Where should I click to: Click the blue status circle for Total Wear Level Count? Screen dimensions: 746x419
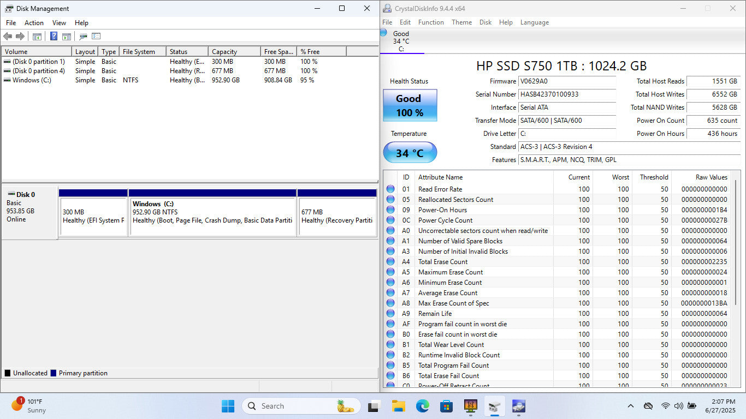390,345
